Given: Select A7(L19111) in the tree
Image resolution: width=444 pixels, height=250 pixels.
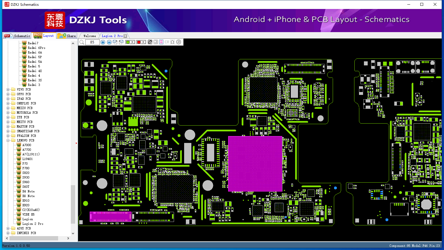Looking at the screenshot, I should [31, 154].
